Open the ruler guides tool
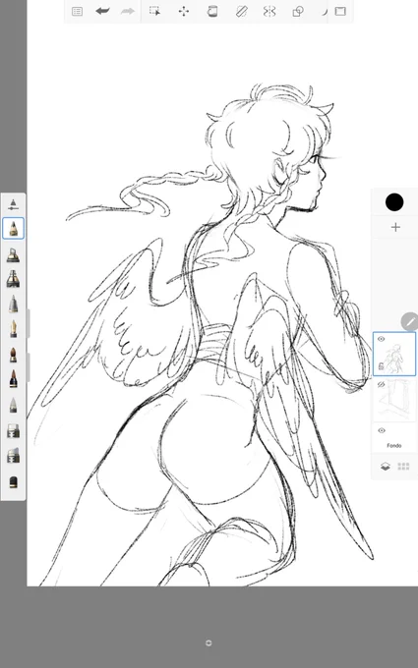 [241, 12]
